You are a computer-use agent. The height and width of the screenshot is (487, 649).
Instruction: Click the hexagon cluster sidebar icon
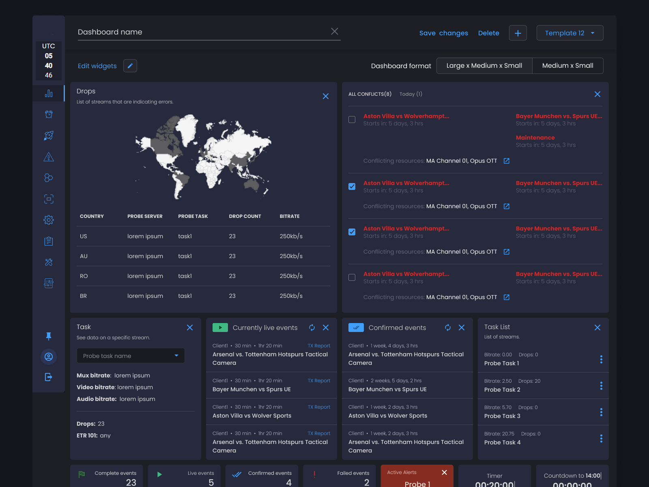click(49, 178)
